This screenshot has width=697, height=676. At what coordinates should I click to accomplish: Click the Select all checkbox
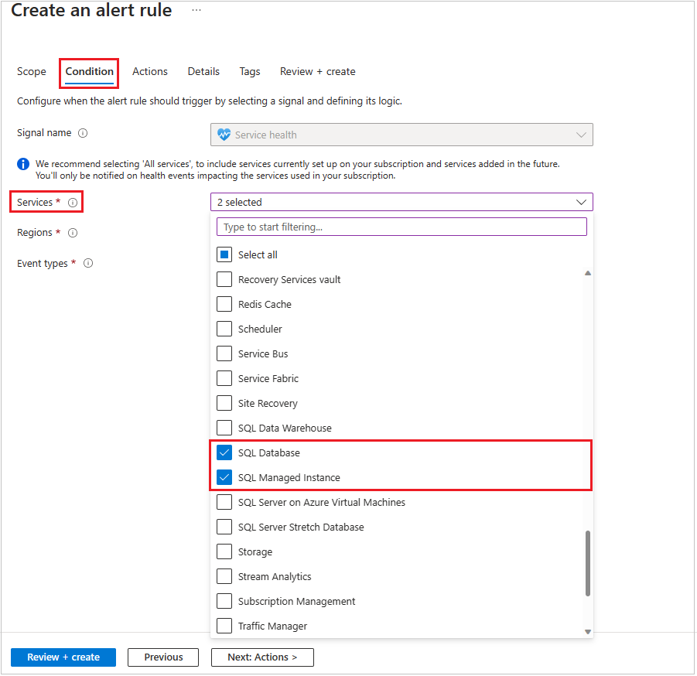click(x=224, y=254)
